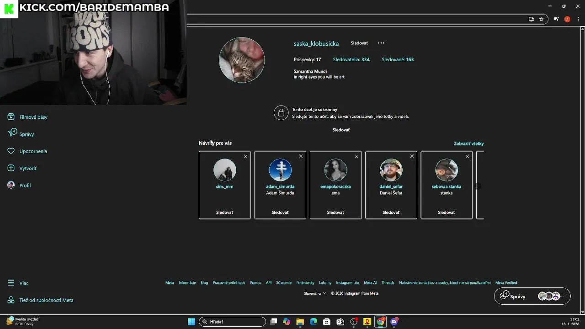Dismiss the sim._mm suggestion card
The width and height of the screenshot is (585, 329).
[245, 156]
